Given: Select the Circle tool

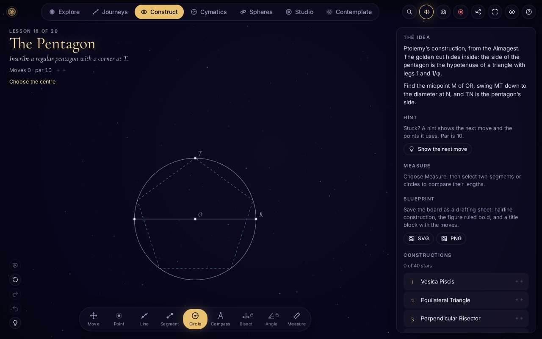Looking at the screenshot, I should click(195, 319).
